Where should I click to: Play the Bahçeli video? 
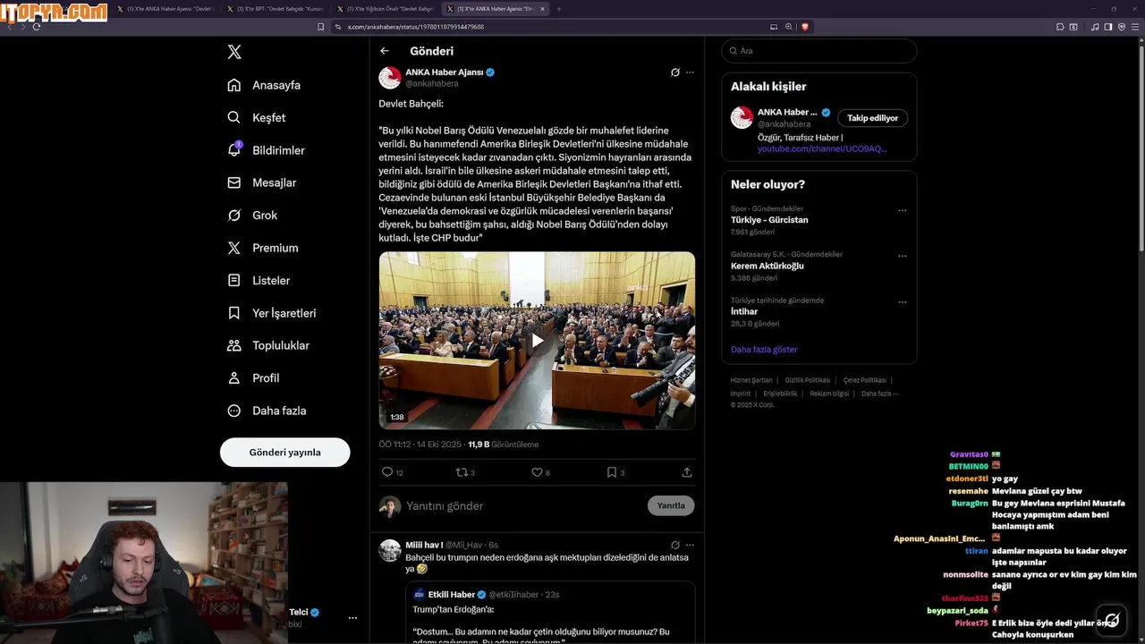point(537,340)
